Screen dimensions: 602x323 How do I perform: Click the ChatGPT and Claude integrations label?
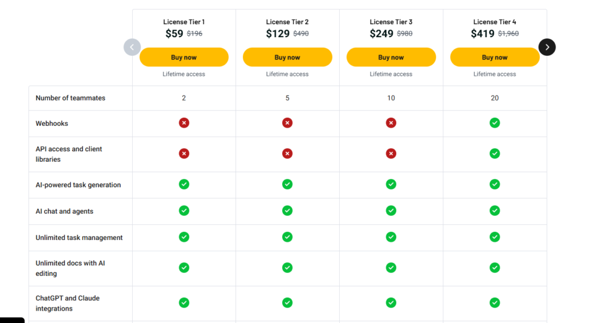click(x=68, y=303)
